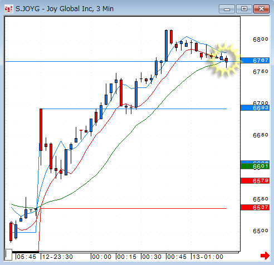Click the 6650 price axis label
The height and width of the screenshot is (265, 274).
coord(261,135)
